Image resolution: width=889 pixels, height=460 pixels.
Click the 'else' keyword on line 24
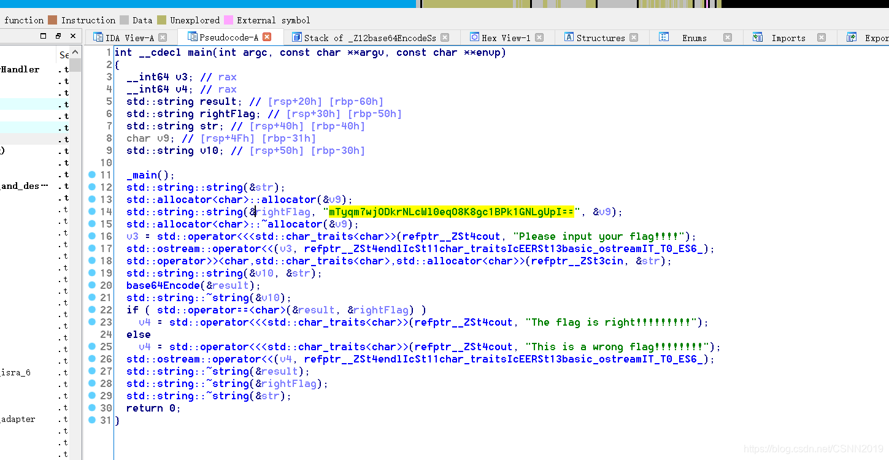pyautogui.click(x=139, y=334)
